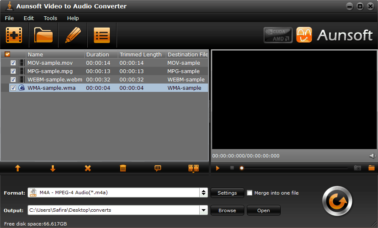
Task: Start conversion with round orange button
Action: (x=337, y=201)
